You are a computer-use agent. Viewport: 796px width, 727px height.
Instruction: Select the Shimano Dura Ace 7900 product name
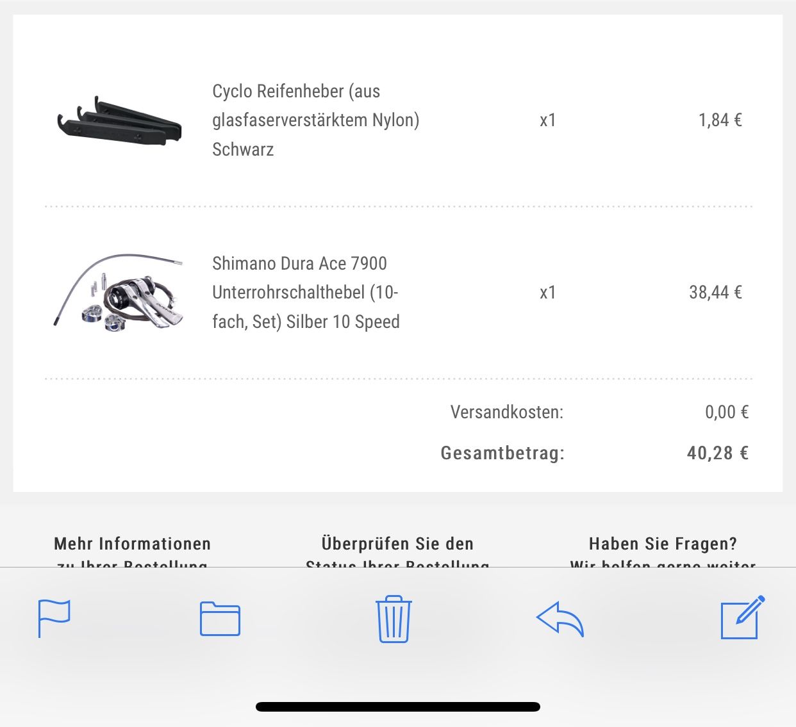(306, 292)
